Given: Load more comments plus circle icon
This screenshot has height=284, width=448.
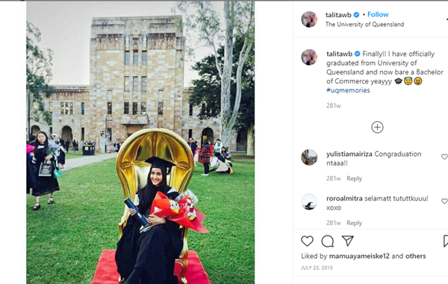Looking at the screenshot, I should [x=377, y=127].
